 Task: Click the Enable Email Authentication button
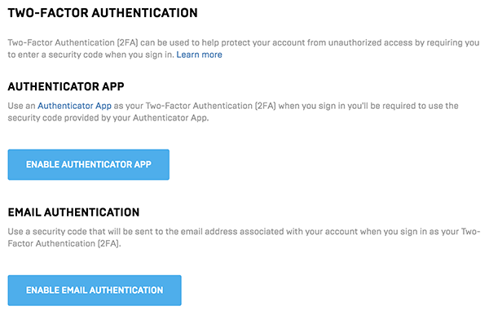(x=95, y=290)
